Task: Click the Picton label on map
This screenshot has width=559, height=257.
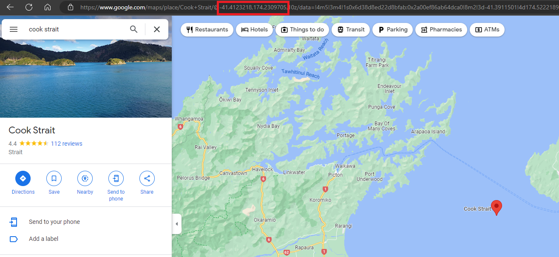Action: click(x=335, y=175)
